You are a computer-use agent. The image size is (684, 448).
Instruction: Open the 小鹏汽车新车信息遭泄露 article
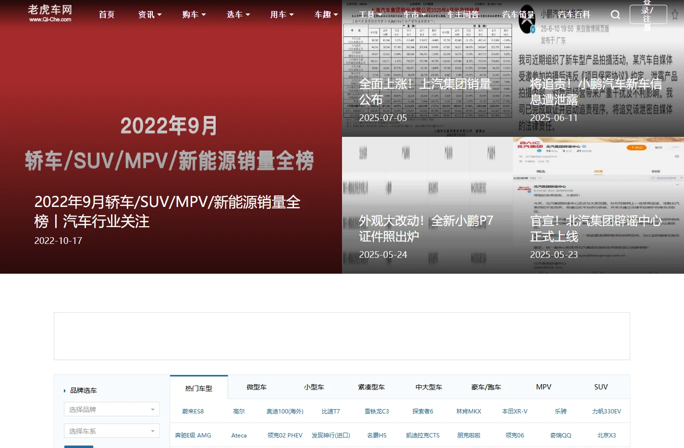pyautogui.click(x=596, y=92)
